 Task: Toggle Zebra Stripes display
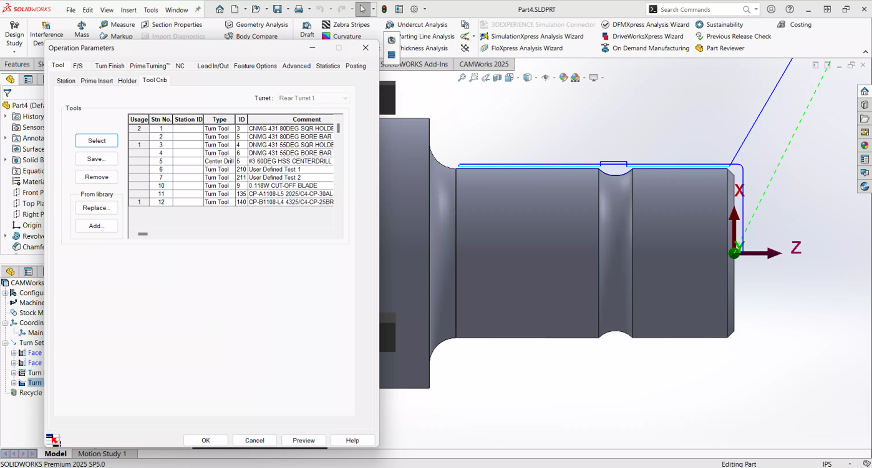346,24
